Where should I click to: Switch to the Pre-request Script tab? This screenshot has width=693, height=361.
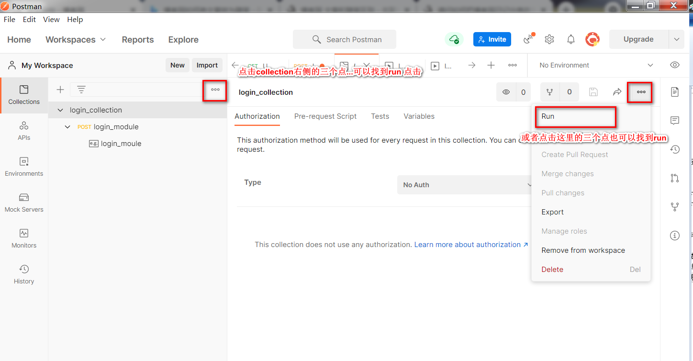pyautogui.click(x=325, y=116)
